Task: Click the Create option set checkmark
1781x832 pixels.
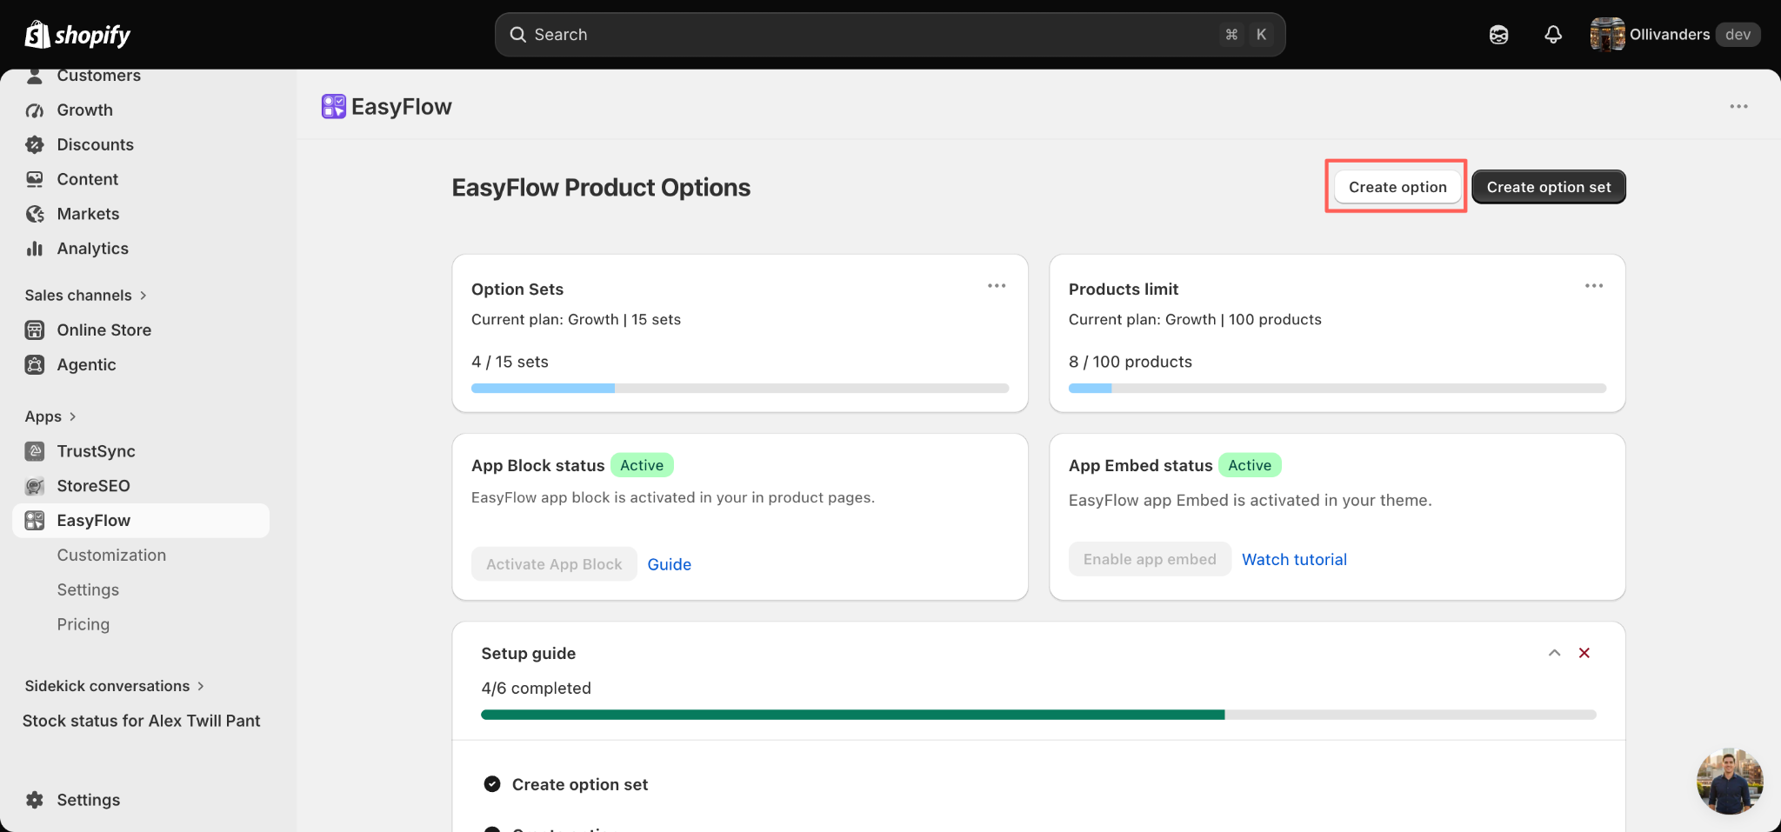Action: [x=492, y=784]
